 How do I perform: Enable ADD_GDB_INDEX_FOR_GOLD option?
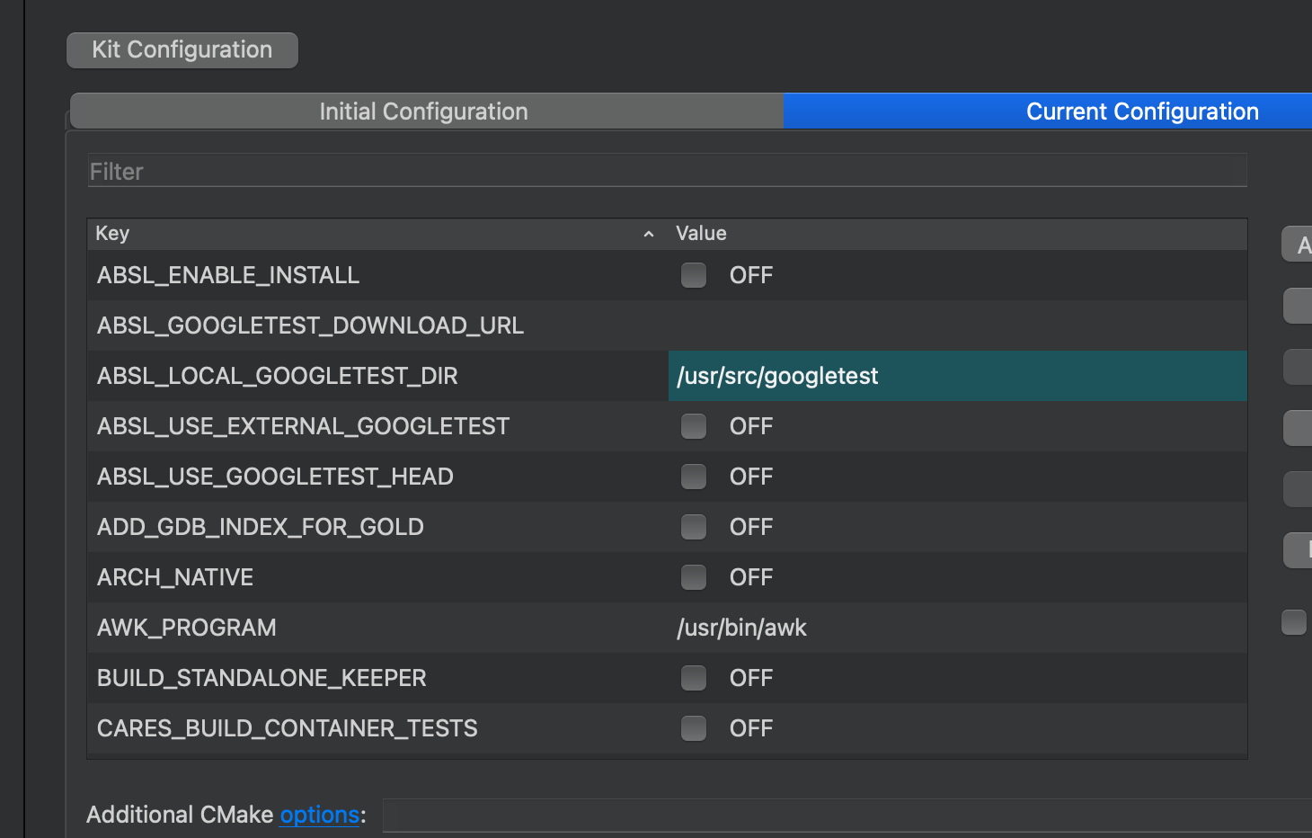(x=694, y=527)
